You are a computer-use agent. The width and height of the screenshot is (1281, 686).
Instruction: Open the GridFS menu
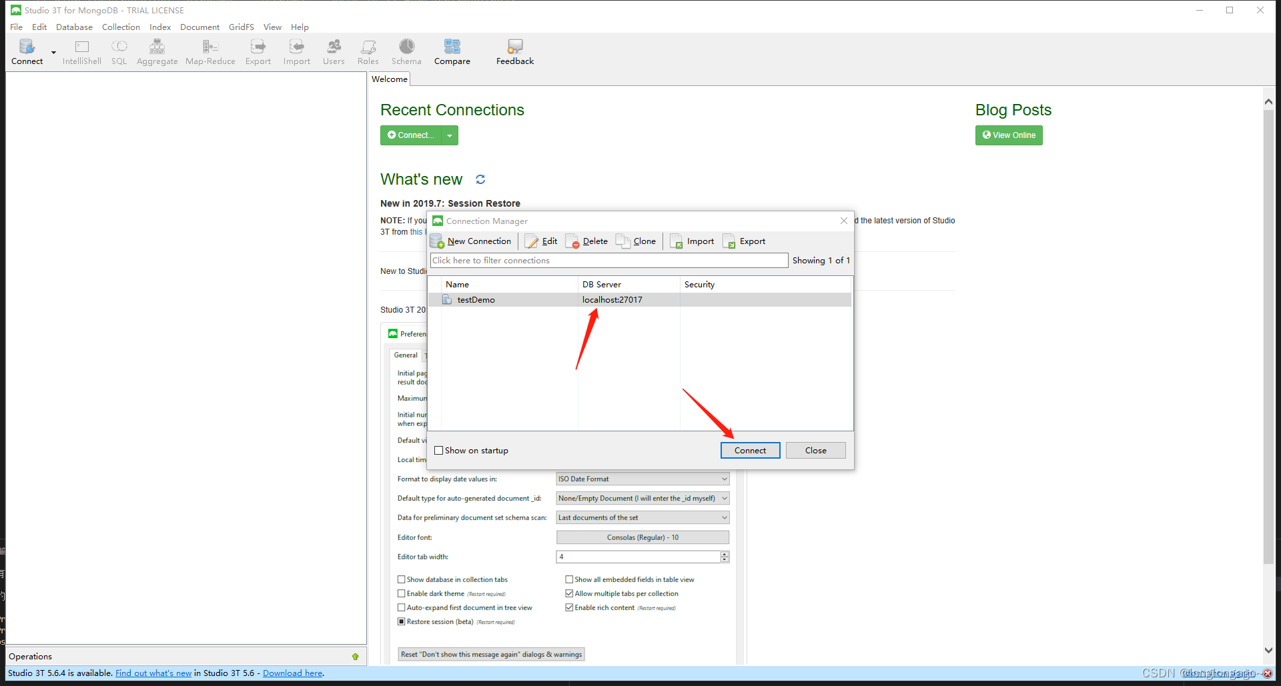click(x=241, y=27)
